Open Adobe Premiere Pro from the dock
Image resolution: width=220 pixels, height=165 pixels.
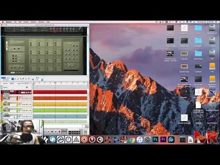coord(163,139)
